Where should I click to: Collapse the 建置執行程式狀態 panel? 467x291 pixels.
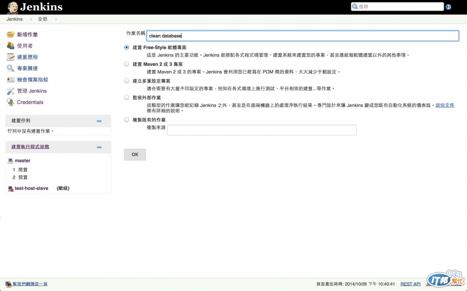[99, 147]
